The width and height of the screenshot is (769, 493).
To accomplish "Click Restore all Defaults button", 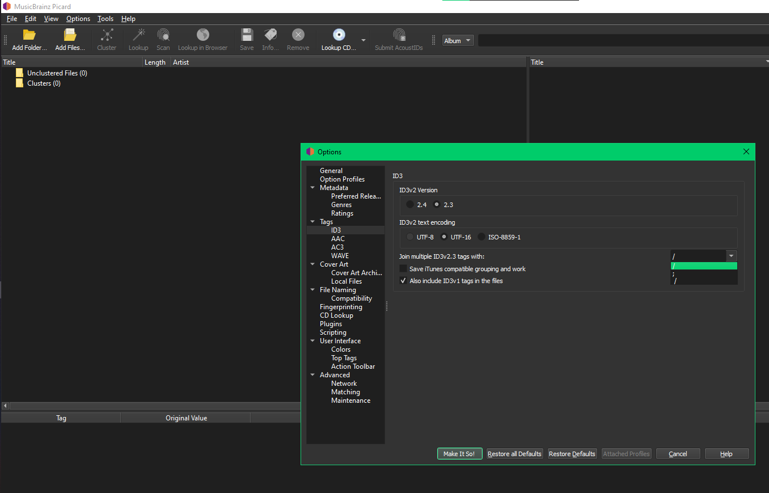I will click(x=514, y=454).
